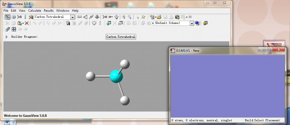Select the Element Fragment tool
Screen dimensions: 290x125
8,17
